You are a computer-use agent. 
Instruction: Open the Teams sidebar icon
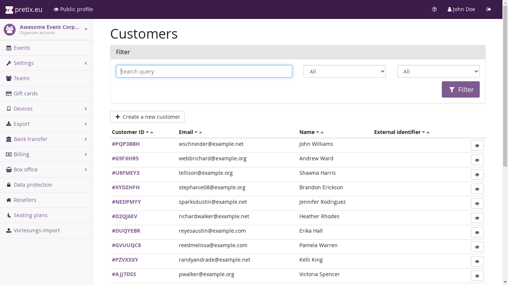point(9,78)
